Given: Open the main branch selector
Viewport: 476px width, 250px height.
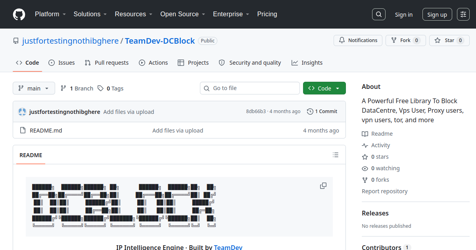Looking at the screenshot, I should point(34,88).
